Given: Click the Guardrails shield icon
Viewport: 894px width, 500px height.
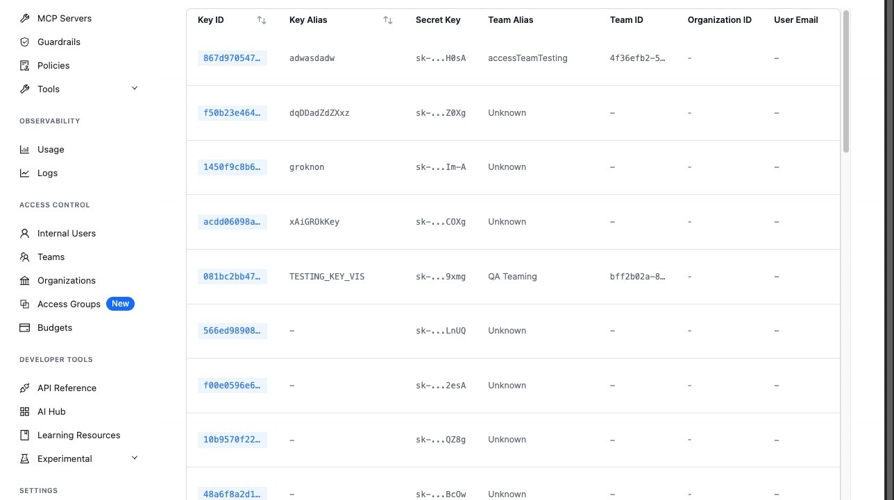Looking at the screenshot, I should [x=25, y=42].
